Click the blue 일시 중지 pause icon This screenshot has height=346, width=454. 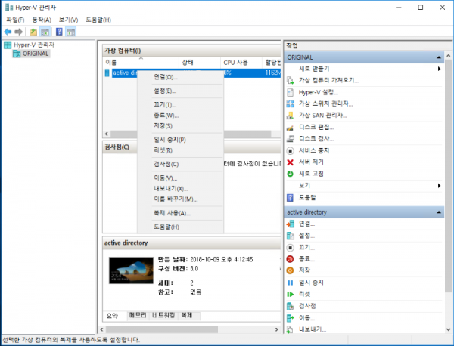coord(290,283)
